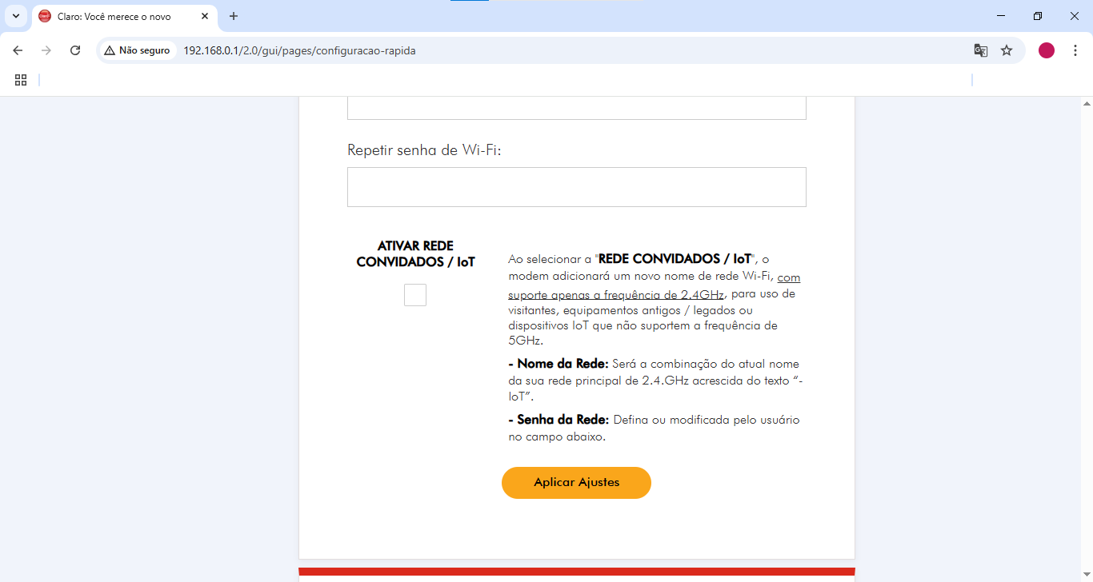1093x582 pixels.
Task: Click the 'Aplicar Ajustes' button
Action: point(576,483)
